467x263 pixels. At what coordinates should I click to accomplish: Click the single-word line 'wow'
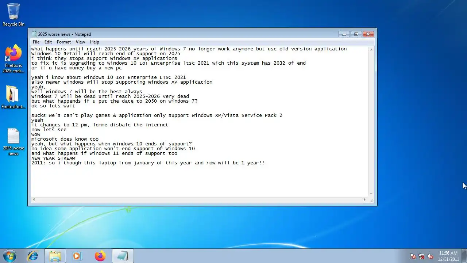[x=36, y=134]
